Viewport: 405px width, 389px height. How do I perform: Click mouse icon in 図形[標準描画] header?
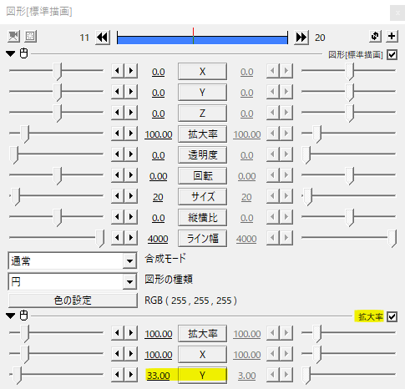(x=24, y=53)
